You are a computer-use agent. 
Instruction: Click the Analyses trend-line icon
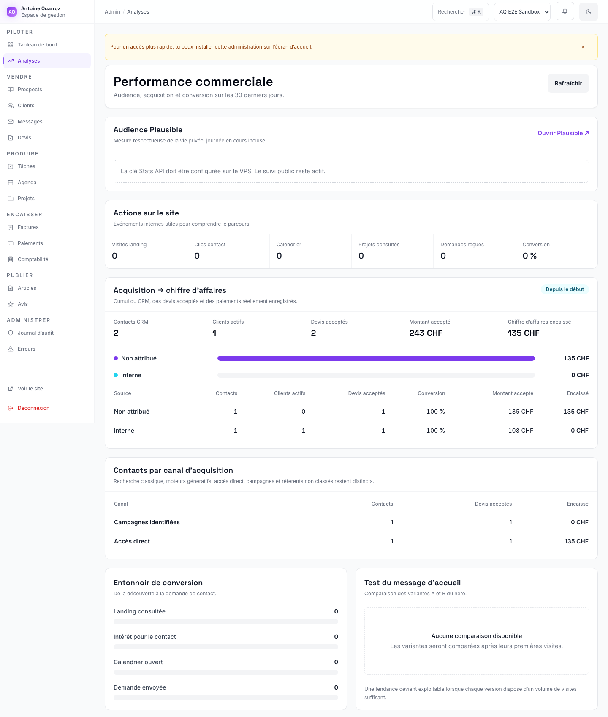[x=11, y=61]
